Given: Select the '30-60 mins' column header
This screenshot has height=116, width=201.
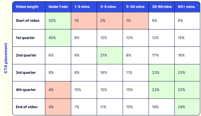Looking at the screenshot, I should point(161,7).
